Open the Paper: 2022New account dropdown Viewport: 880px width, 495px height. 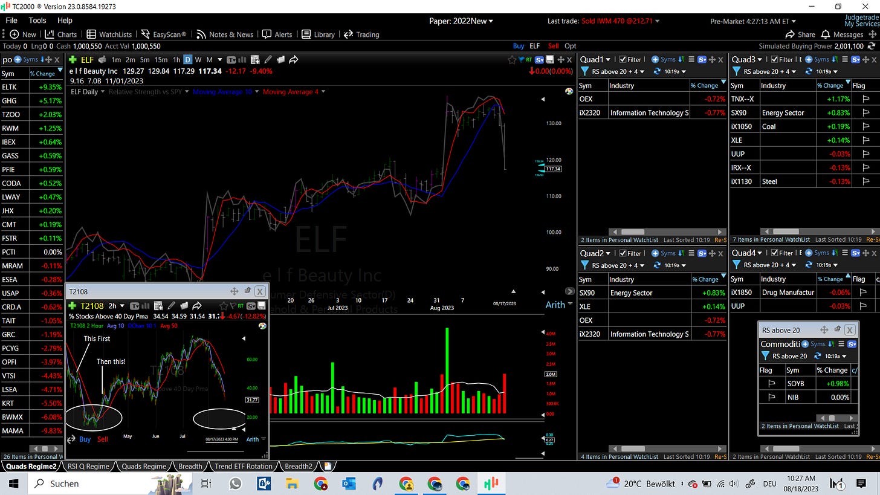click(x=461, y=21)
